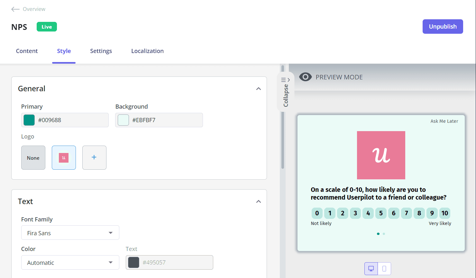
Task: Open the Color Automatic dropdown
Action: pyautogui.click(x=70, y=262)
